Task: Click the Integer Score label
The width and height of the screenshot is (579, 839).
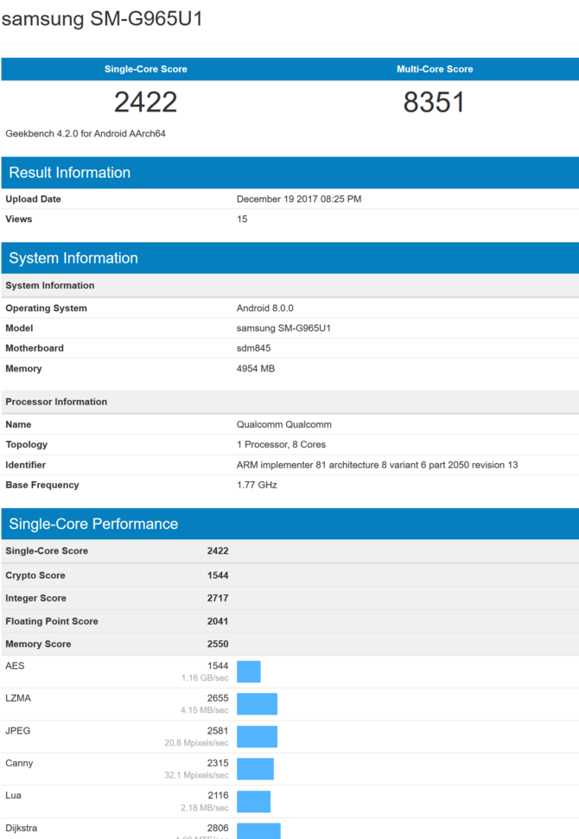Action: (x=35, y=598)
